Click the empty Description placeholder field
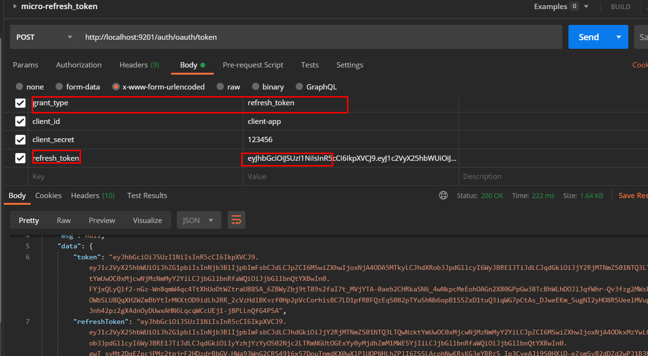 point(554,176)
